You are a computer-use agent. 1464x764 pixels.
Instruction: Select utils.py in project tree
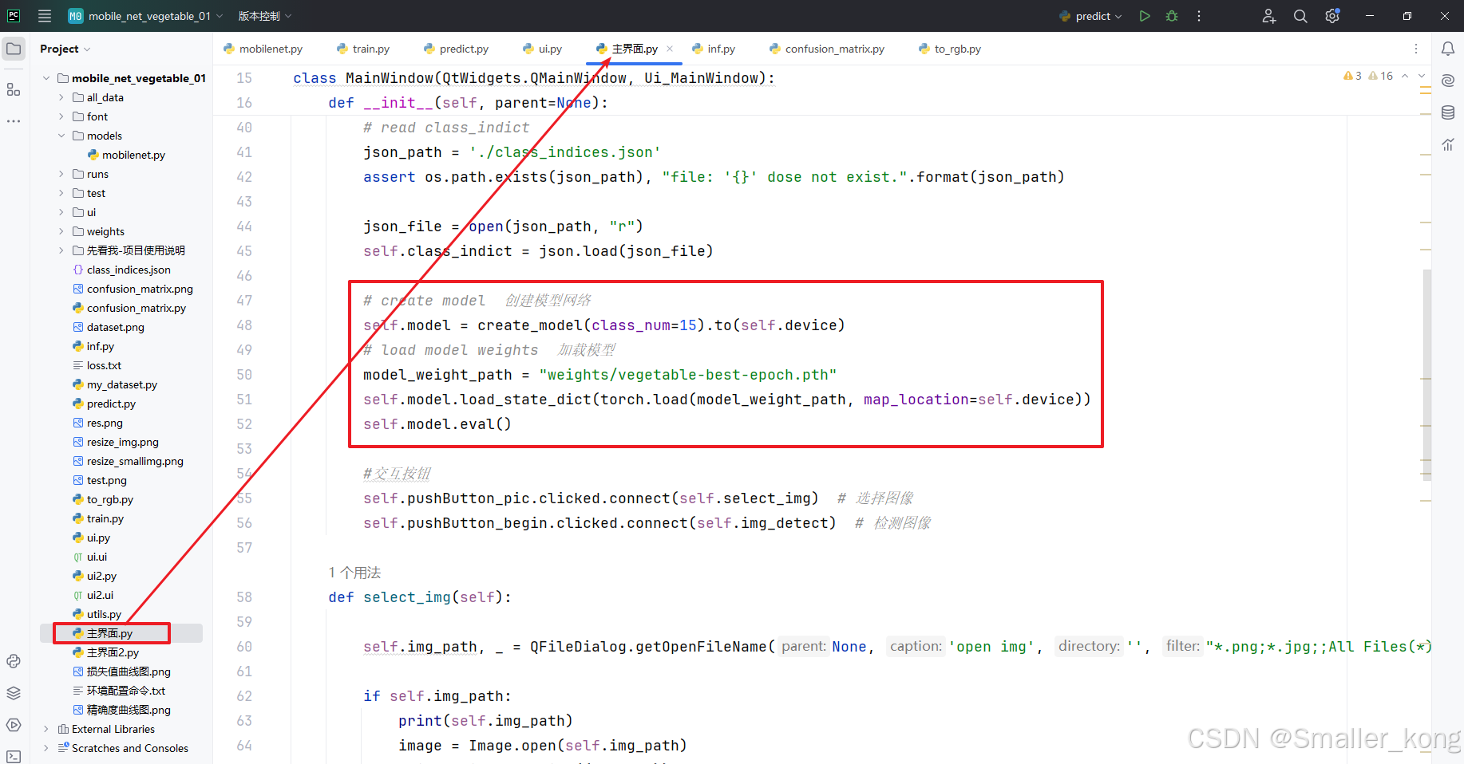(104, 614)
